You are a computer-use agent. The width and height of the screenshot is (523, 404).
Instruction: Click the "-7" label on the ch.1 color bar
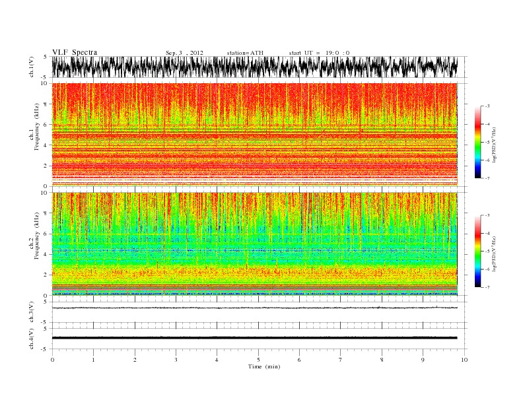click(x=487, y=178)
